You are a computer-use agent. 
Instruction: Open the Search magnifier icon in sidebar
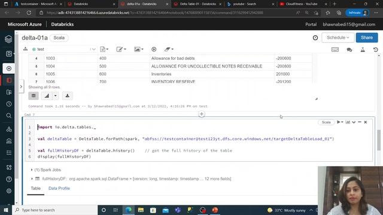click(x=9, y=115)
